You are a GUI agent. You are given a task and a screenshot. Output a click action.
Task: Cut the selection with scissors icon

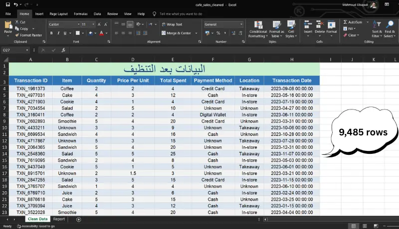click(x=17, y=22)
